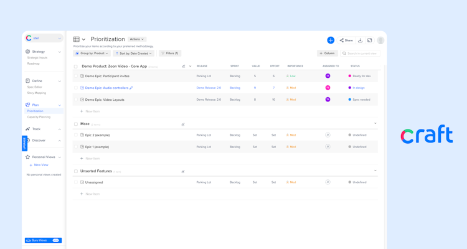Click + New View link
Viewport: 467px width, 249px height.
point(39,165)
